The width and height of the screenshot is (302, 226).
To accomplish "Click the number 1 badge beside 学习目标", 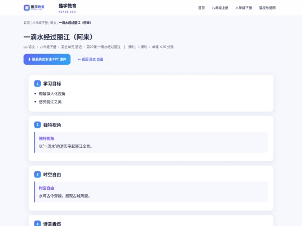I will [37, 84].
